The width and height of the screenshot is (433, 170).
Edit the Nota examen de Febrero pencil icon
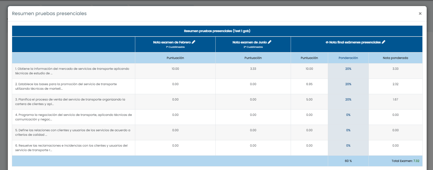point(194,42)
